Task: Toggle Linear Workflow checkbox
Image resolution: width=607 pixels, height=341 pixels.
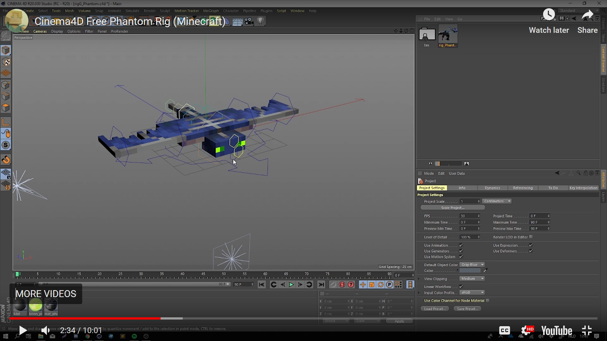Action: [461, 286]
